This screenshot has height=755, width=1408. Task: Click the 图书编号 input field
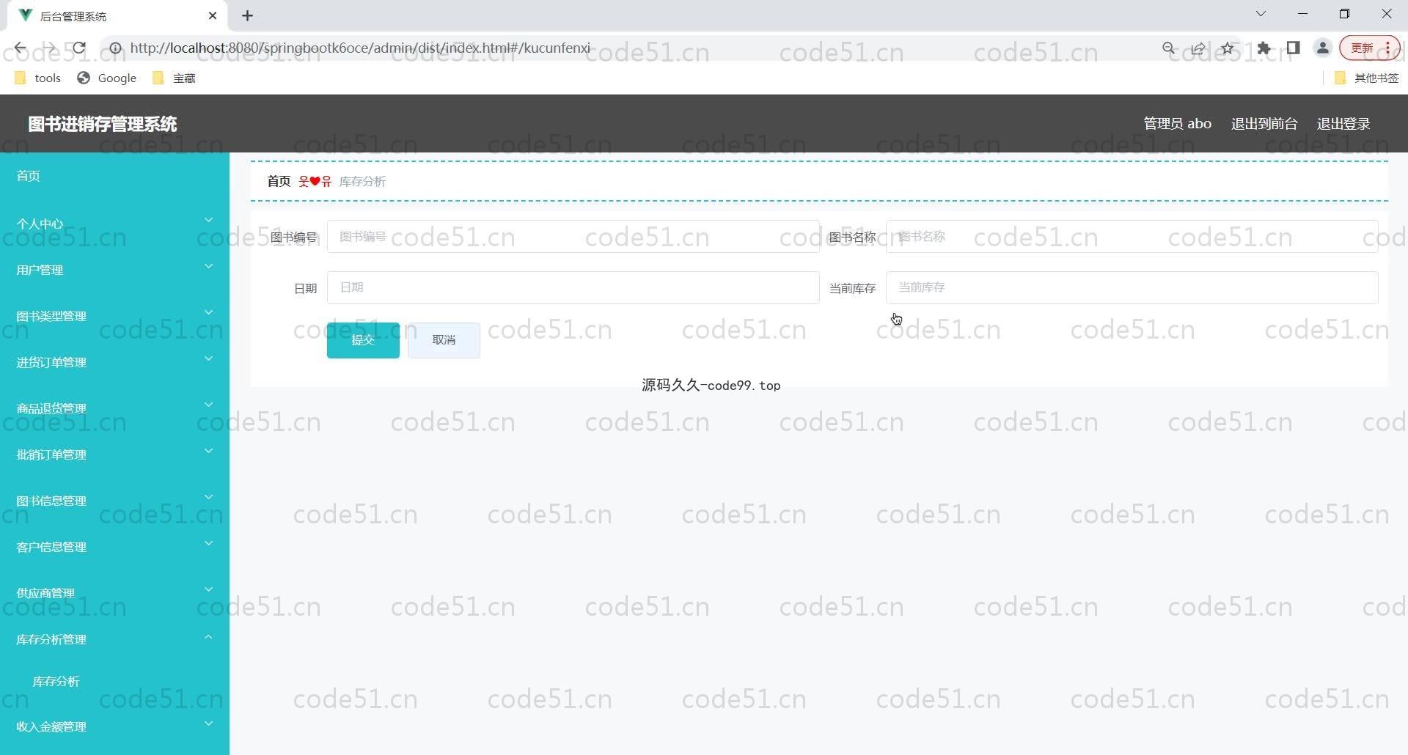[573, 237]
